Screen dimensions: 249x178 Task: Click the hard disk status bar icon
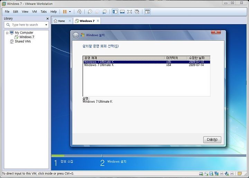pyautogui.click(x=201, y=174)
